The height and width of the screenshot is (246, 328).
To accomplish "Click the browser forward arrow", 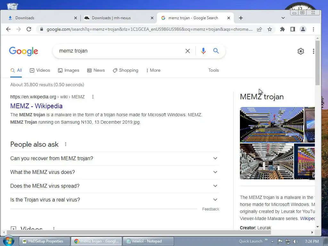I will [x=19, y=29].
